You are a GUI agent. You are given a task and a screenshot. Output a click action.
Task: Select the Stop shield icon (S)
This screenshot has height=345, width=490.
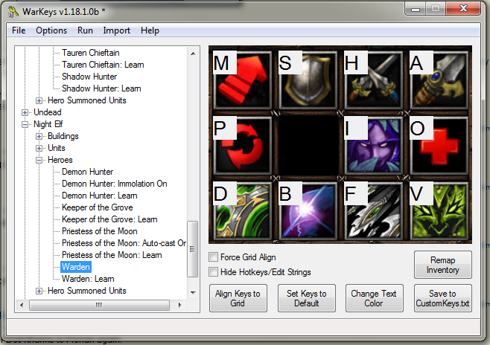(308, 80)
